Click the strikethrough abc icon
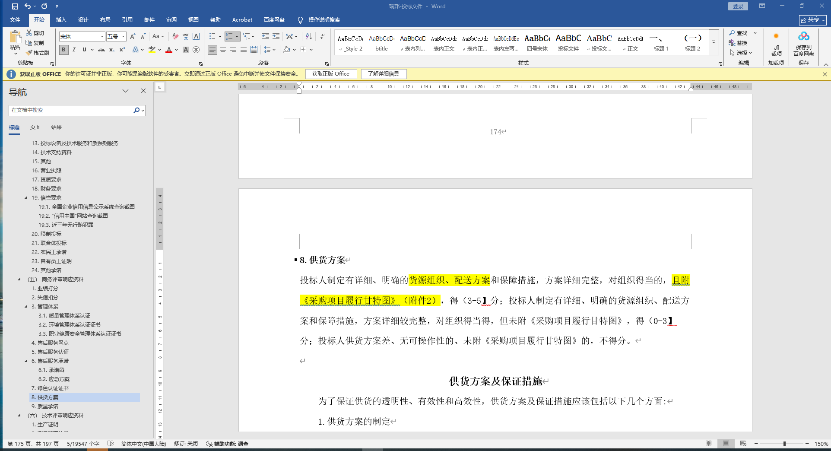This screenshot has width=831, height=451. pyautogui.click(x=101, y=50)
